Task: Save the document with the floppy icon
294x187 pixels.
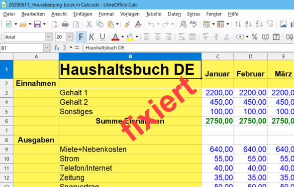Action: (x=37, y=24)
